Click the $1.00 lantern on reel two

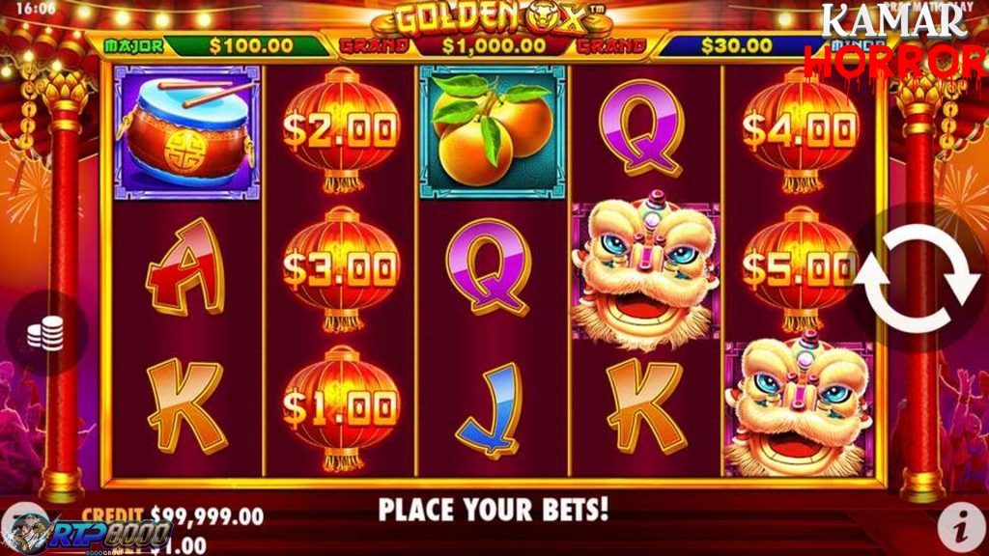tap(341, 408)
